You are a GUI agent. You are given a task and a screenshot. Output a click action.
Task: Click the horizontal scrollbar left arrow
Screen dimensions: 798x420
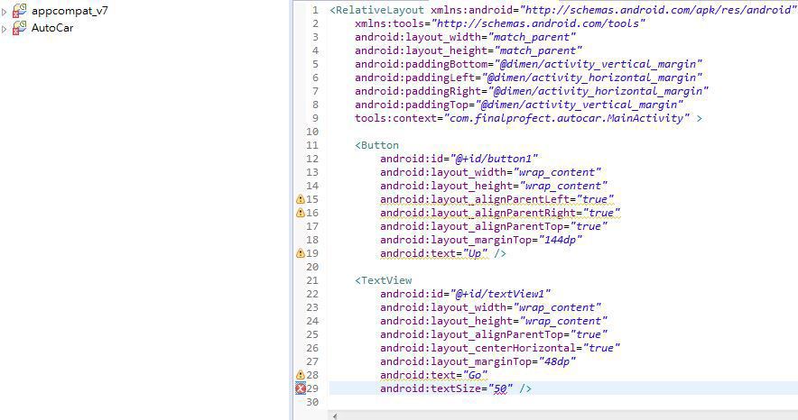click(335, 415)
